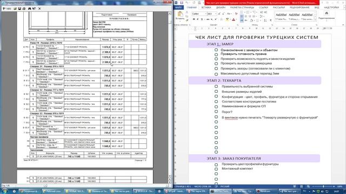
Task: Click the binoculars find icon in preview toolbar
Action: (x=30, y=9)
